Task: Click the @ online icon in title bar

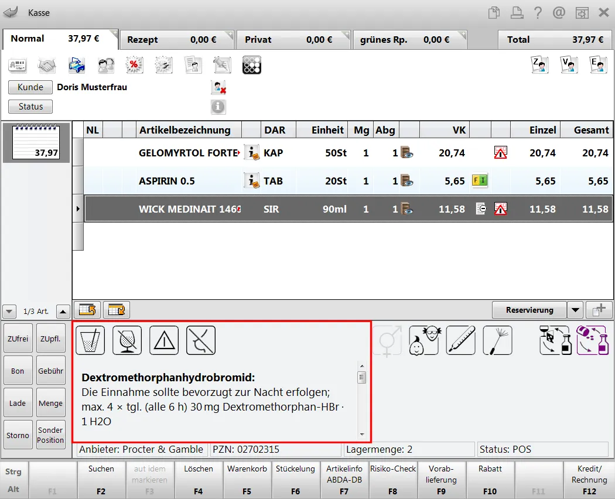Action: point(559,12)
